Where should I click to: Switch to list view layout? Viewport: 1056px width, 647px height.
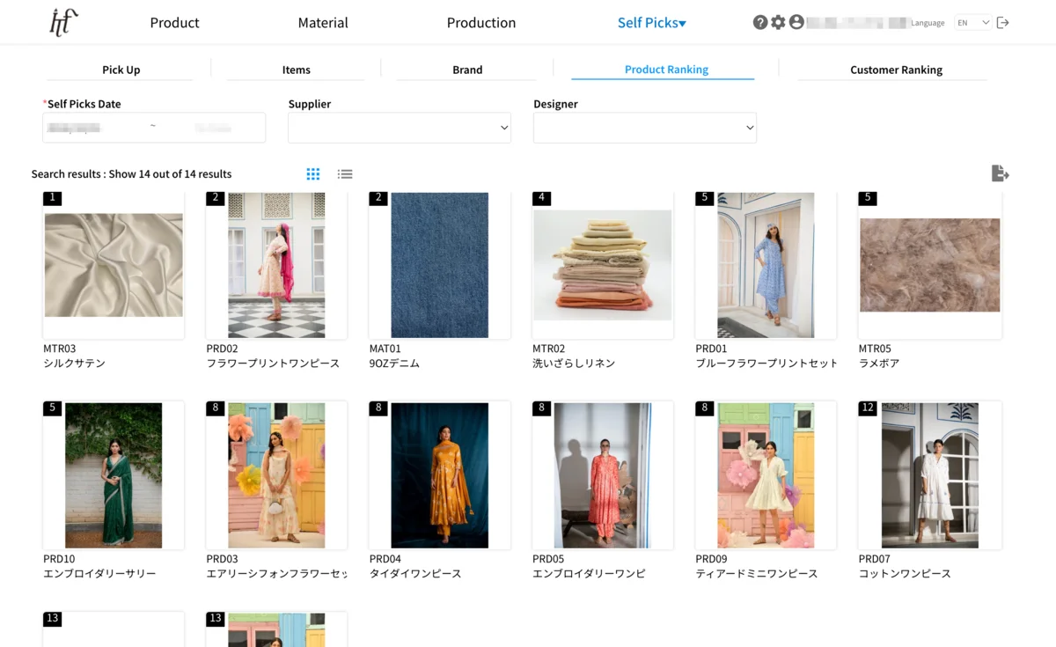(345, 174)
